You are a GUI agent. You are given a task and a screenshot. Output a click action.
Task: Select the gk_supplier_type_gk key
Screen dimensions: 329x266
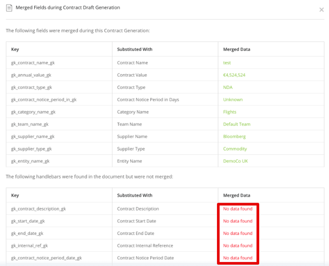[31, 149]
